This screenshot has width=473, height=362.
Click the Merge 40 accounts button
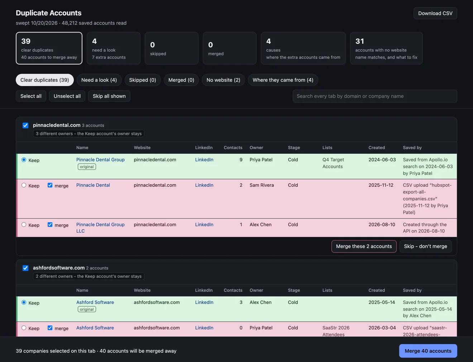click(x=428, y=351)
